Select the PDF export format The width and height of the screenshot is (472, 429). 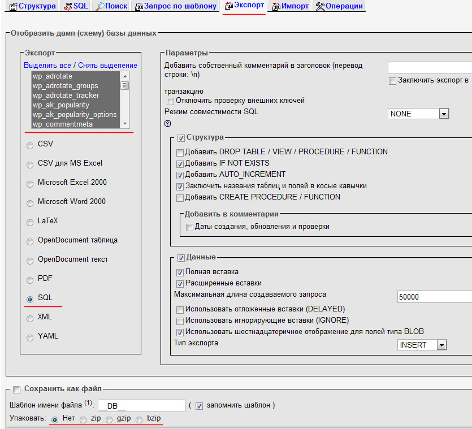(x=30, y=280)
